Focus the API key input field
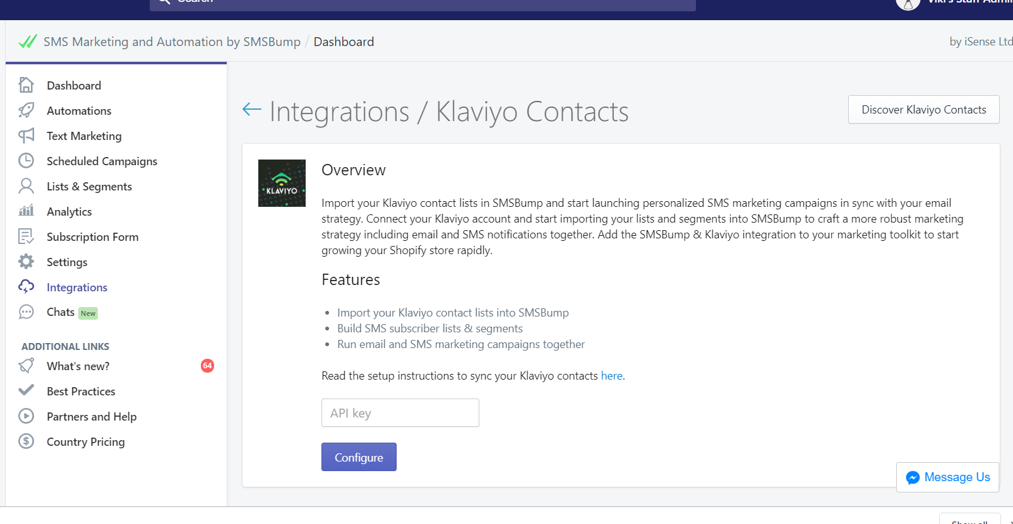Screen dimensions: 1013x524 pos(400,413)
